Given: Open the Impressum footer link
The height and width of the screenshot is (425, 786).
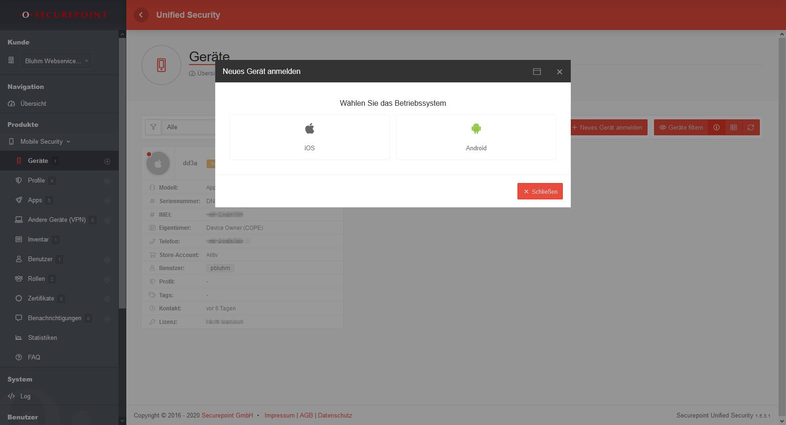Looking at the screenshot, I should pyautogui.click(x=279, y=415).
